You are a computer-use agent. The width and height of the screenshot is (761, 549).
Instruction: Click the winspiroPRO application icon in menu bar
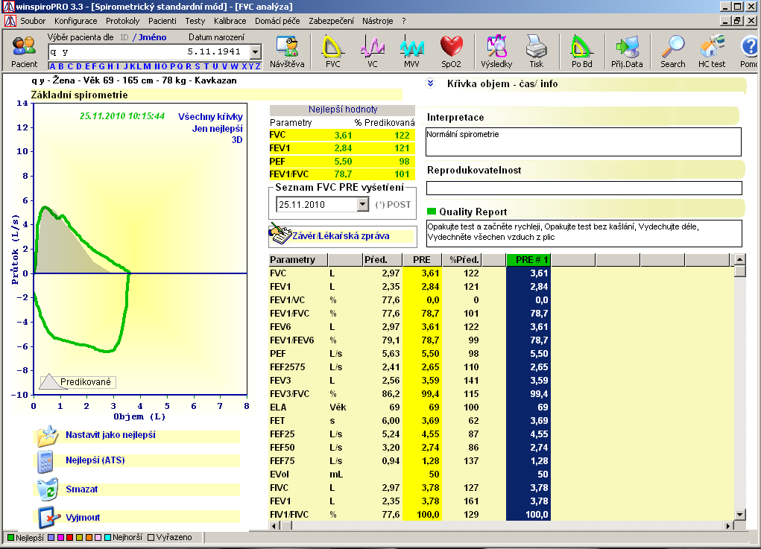coord(10,21)
